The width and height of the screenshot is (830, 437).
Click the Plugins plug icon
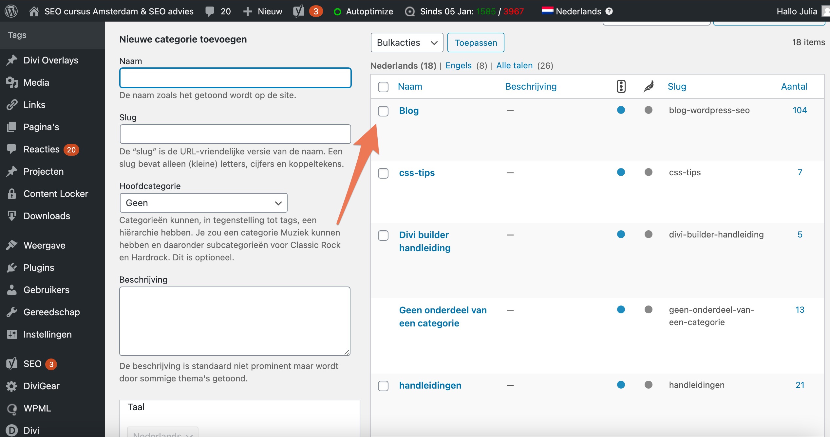(x=12, y=268)
